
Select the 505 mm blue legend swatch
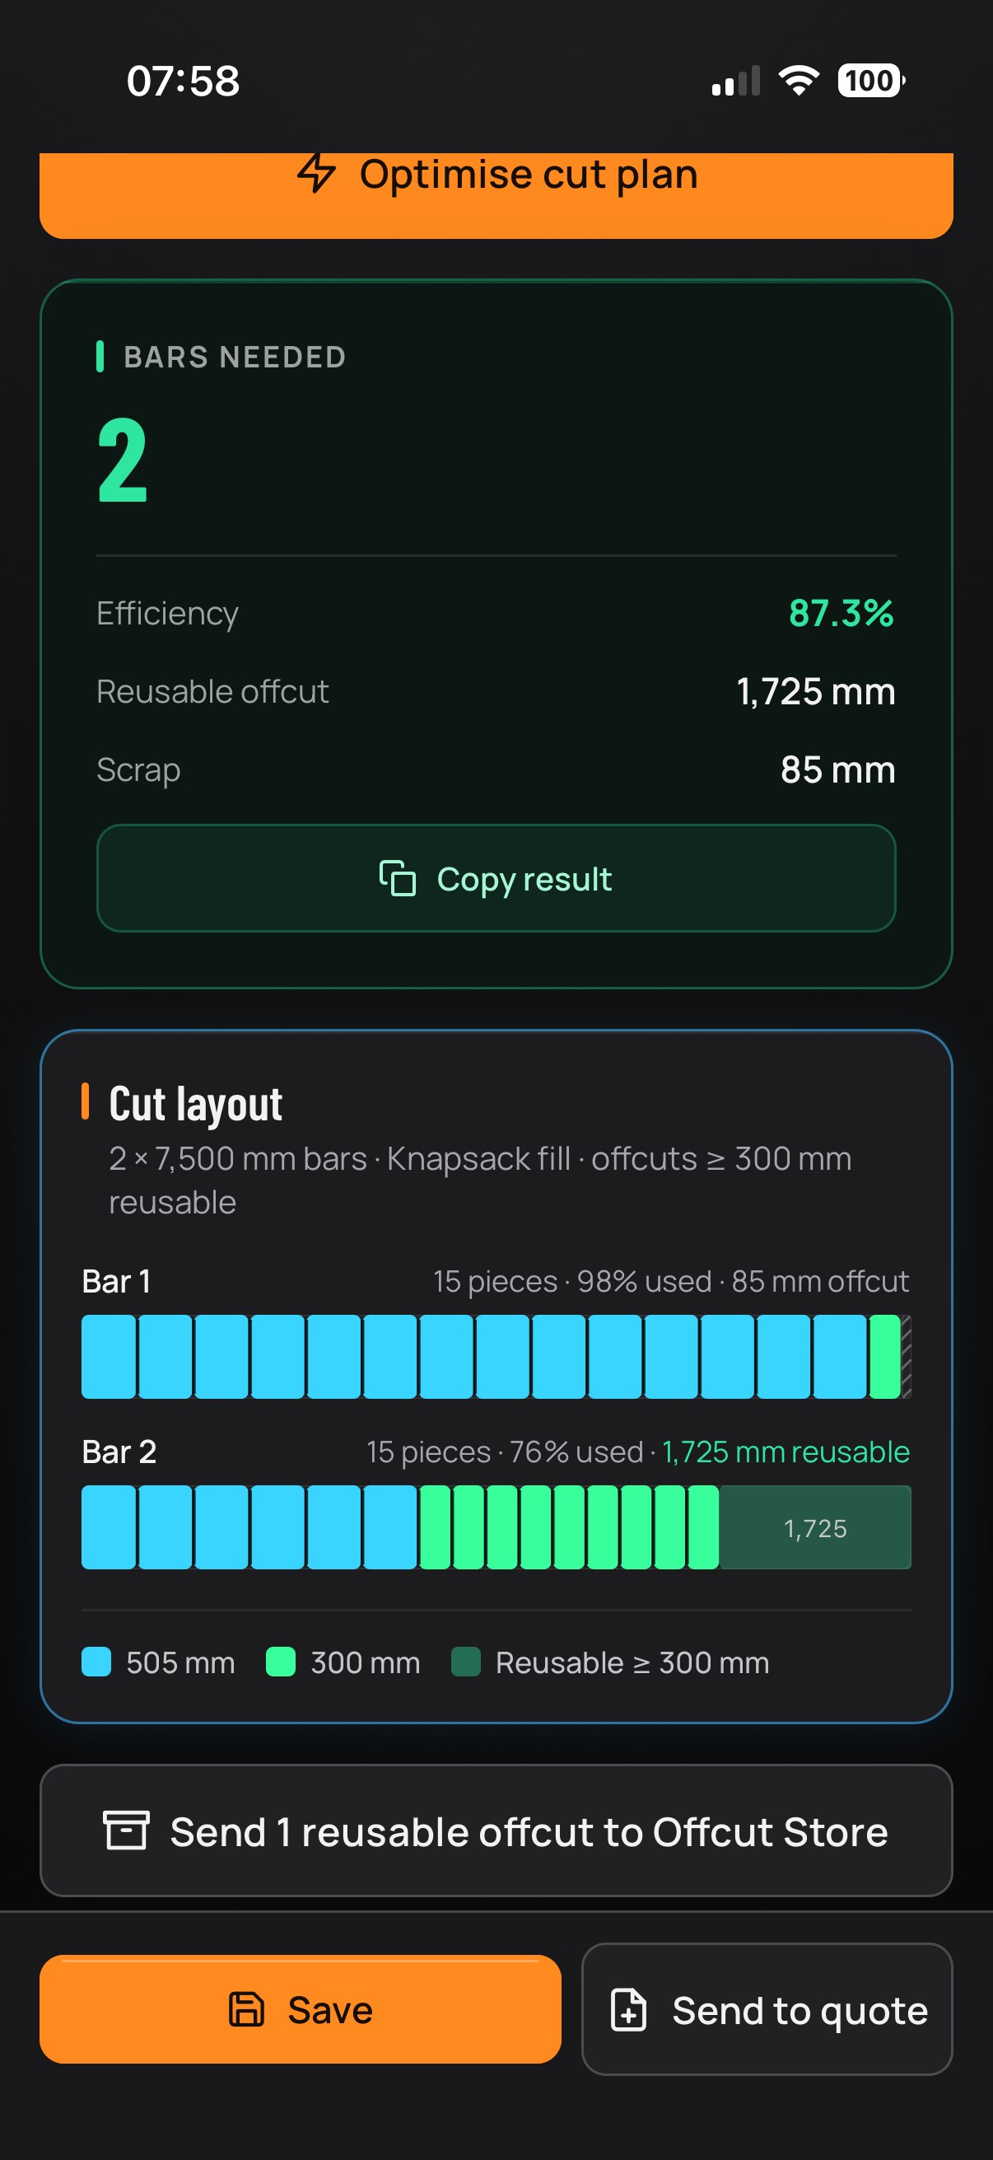(96, 1662)
